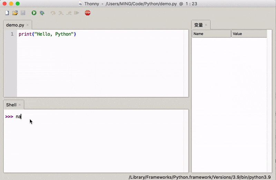Sort variables by the Value column header
Image resolution: width=276 pixels, height=180 pixels.
pyautogui.click(x=249, y=34)
